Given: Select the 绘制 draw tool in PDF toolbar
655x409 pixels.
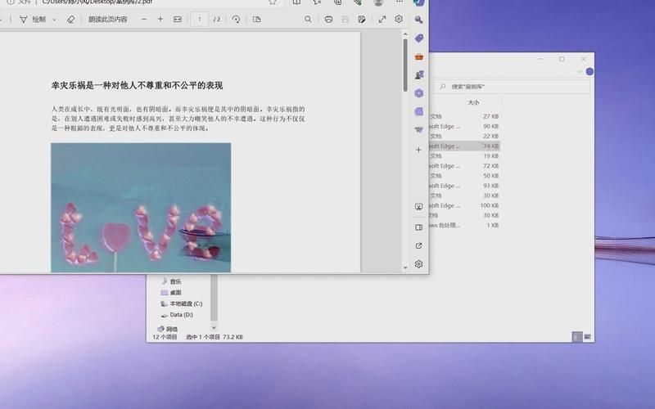Looking at the screenshot, I should pos(33,19).
